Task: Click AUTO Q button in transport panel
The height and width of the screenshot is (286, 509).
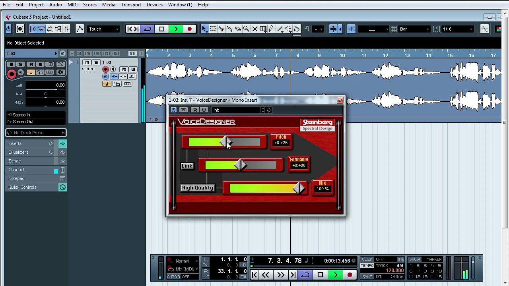Action: [173, 276]
